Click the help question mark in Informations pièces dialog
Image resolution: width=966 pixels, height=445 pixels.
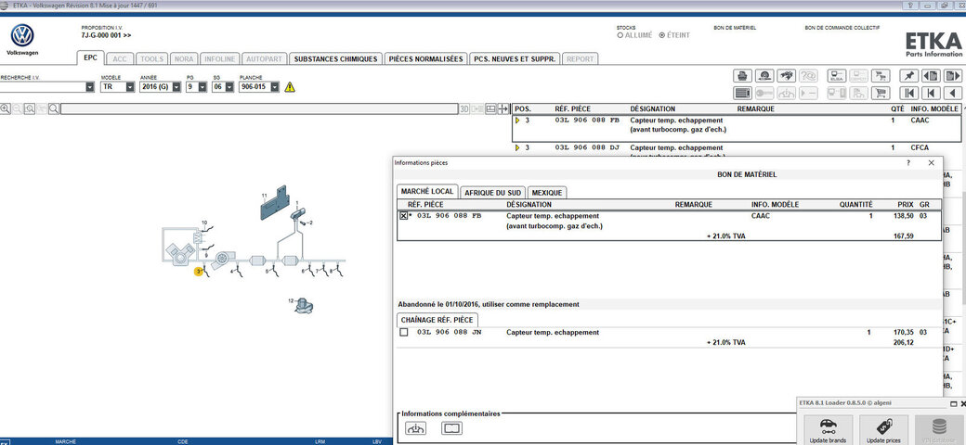coord(908,163)
